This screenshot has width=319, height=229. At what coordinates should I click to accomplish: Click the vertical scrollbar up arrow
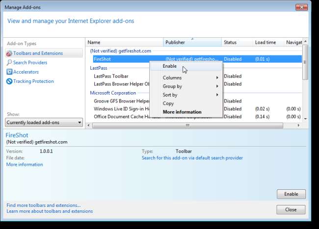[305, 42]
